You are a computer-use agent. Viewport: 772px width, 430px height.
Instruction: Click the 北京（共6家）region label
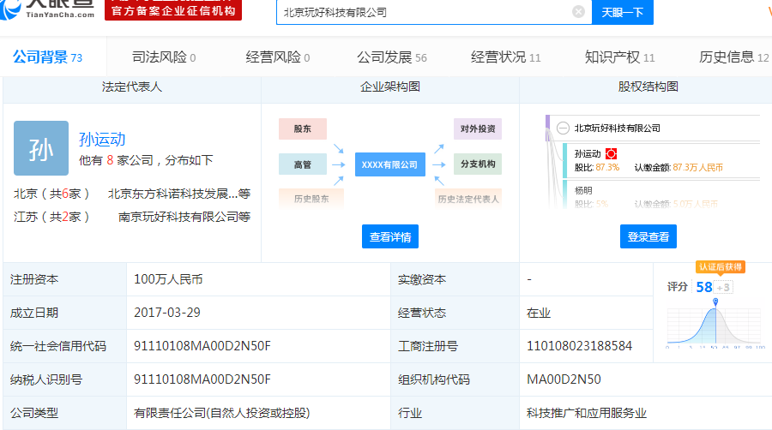[51, 194]
